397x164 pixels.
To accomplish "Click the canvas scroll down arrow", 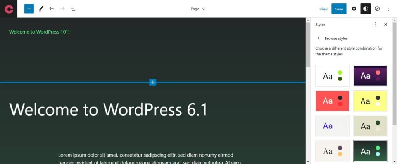I will 308,161.
